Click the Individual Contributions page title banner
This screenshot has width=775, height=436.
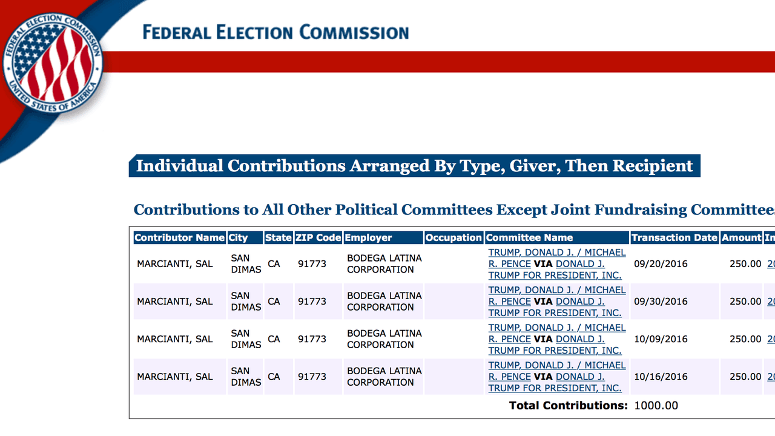[x=414, y=166]
